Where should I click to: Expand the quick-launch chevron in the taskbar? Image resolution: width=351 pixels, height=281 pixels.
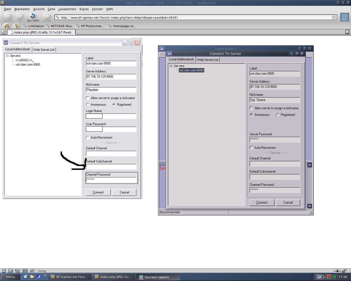(x=45, y=276)
